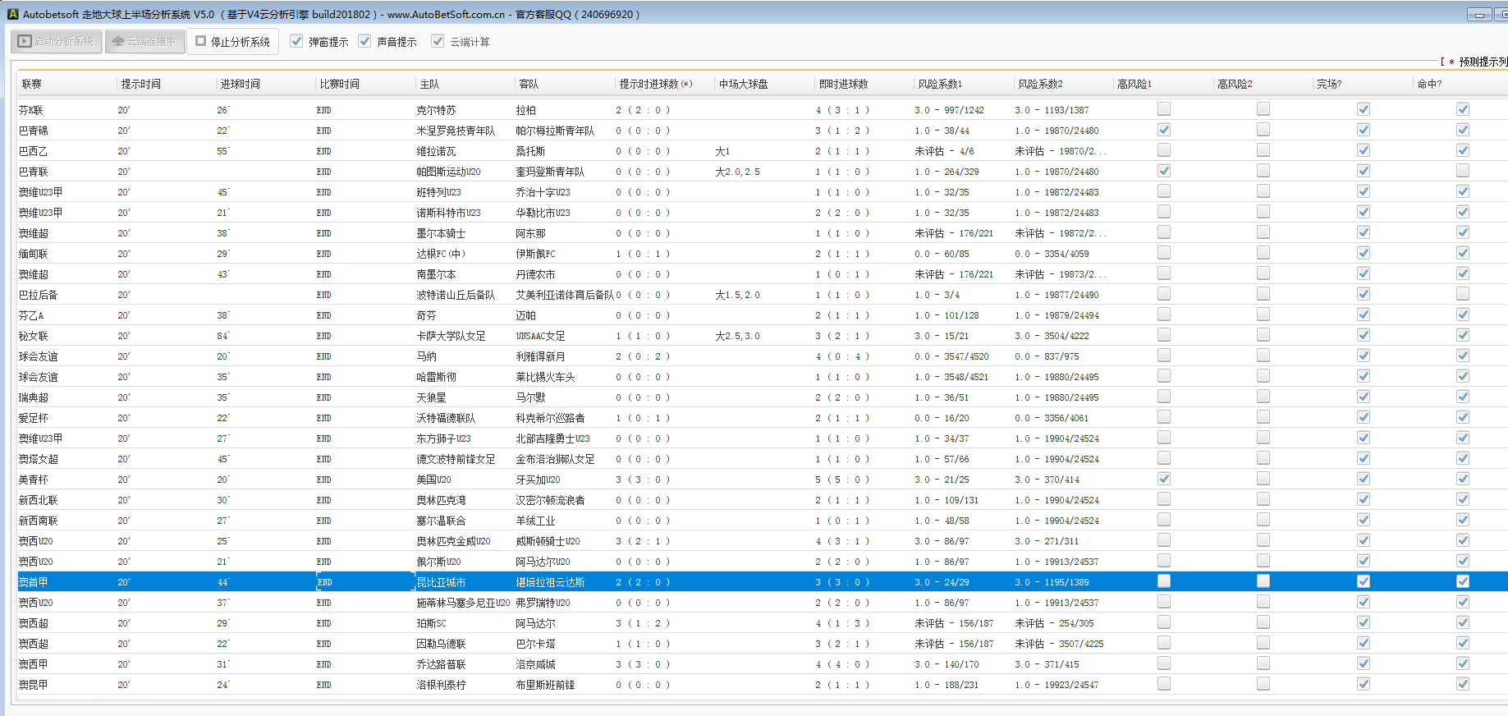Click the 主队 column header
This screenshot has width=1508, height=716.
click(429, 84)
